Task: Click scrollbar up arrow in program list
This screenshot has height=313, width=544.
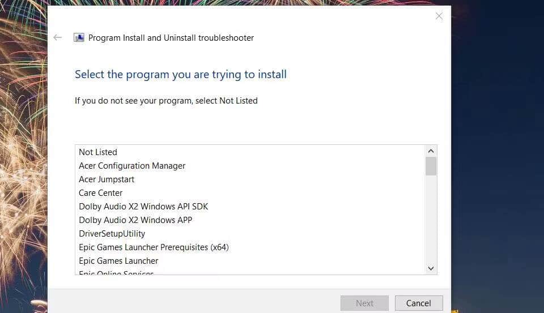Action: click(x=431, y=151)
